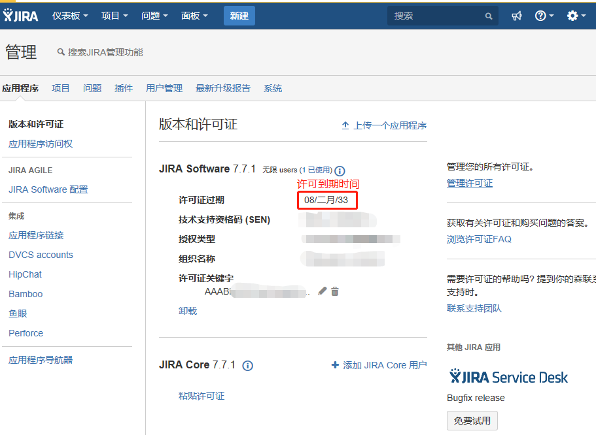Edit the license key with pencil icon
596x435 pixels.
click(322, 291)
